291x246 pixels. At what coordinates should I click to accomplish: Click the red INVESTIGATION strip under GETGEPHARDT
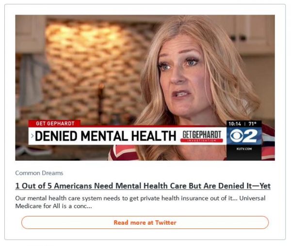click(202, 141)
